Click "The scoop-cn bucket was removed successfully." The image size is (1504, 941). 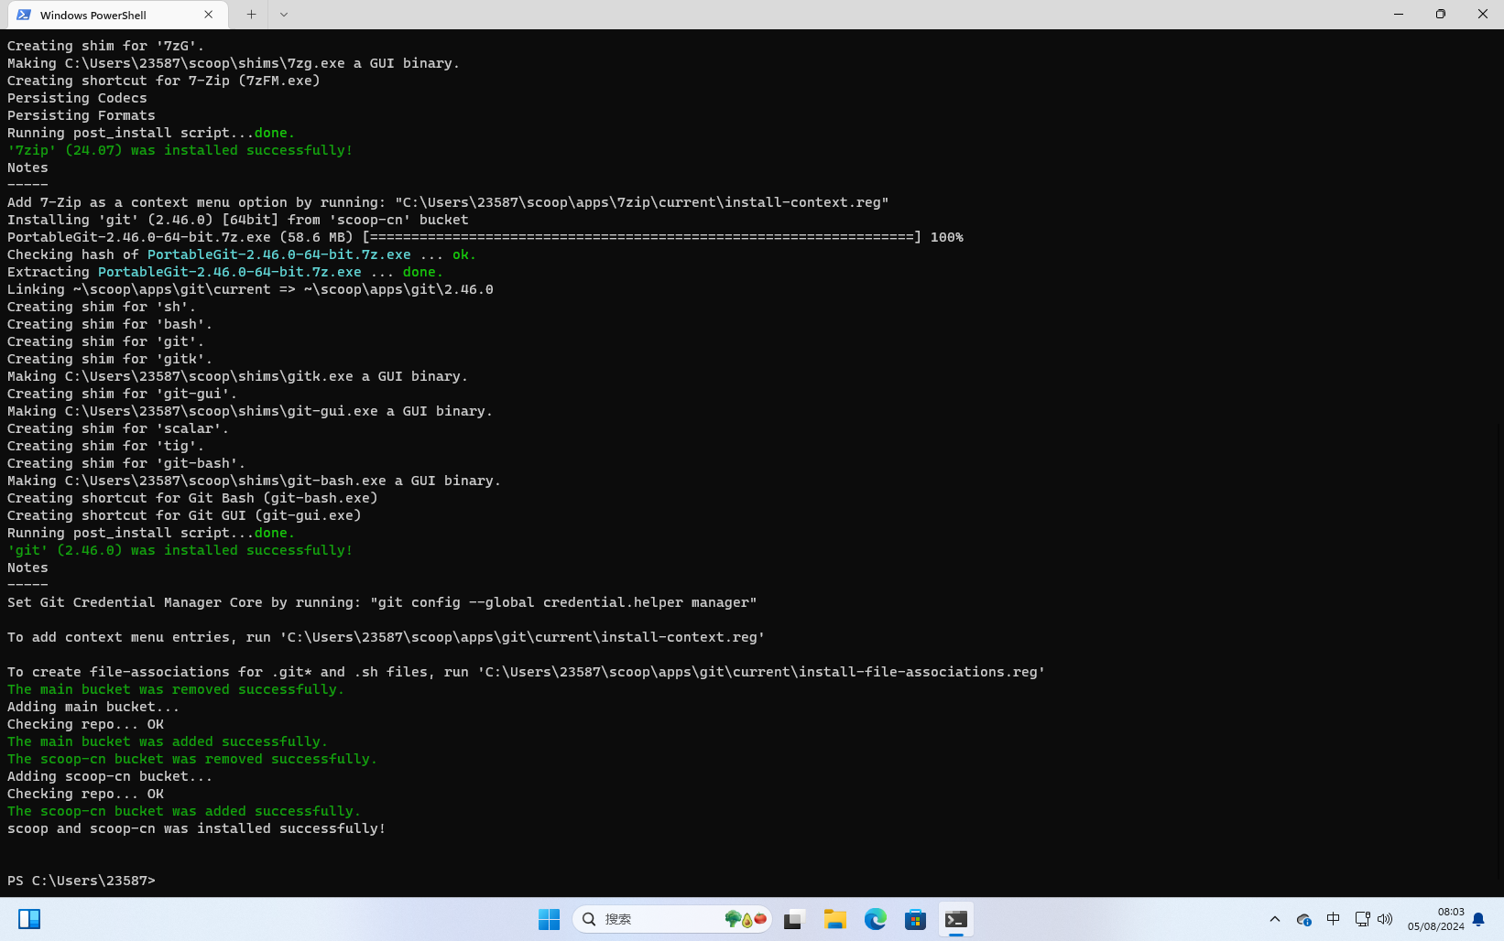(192, 759)
